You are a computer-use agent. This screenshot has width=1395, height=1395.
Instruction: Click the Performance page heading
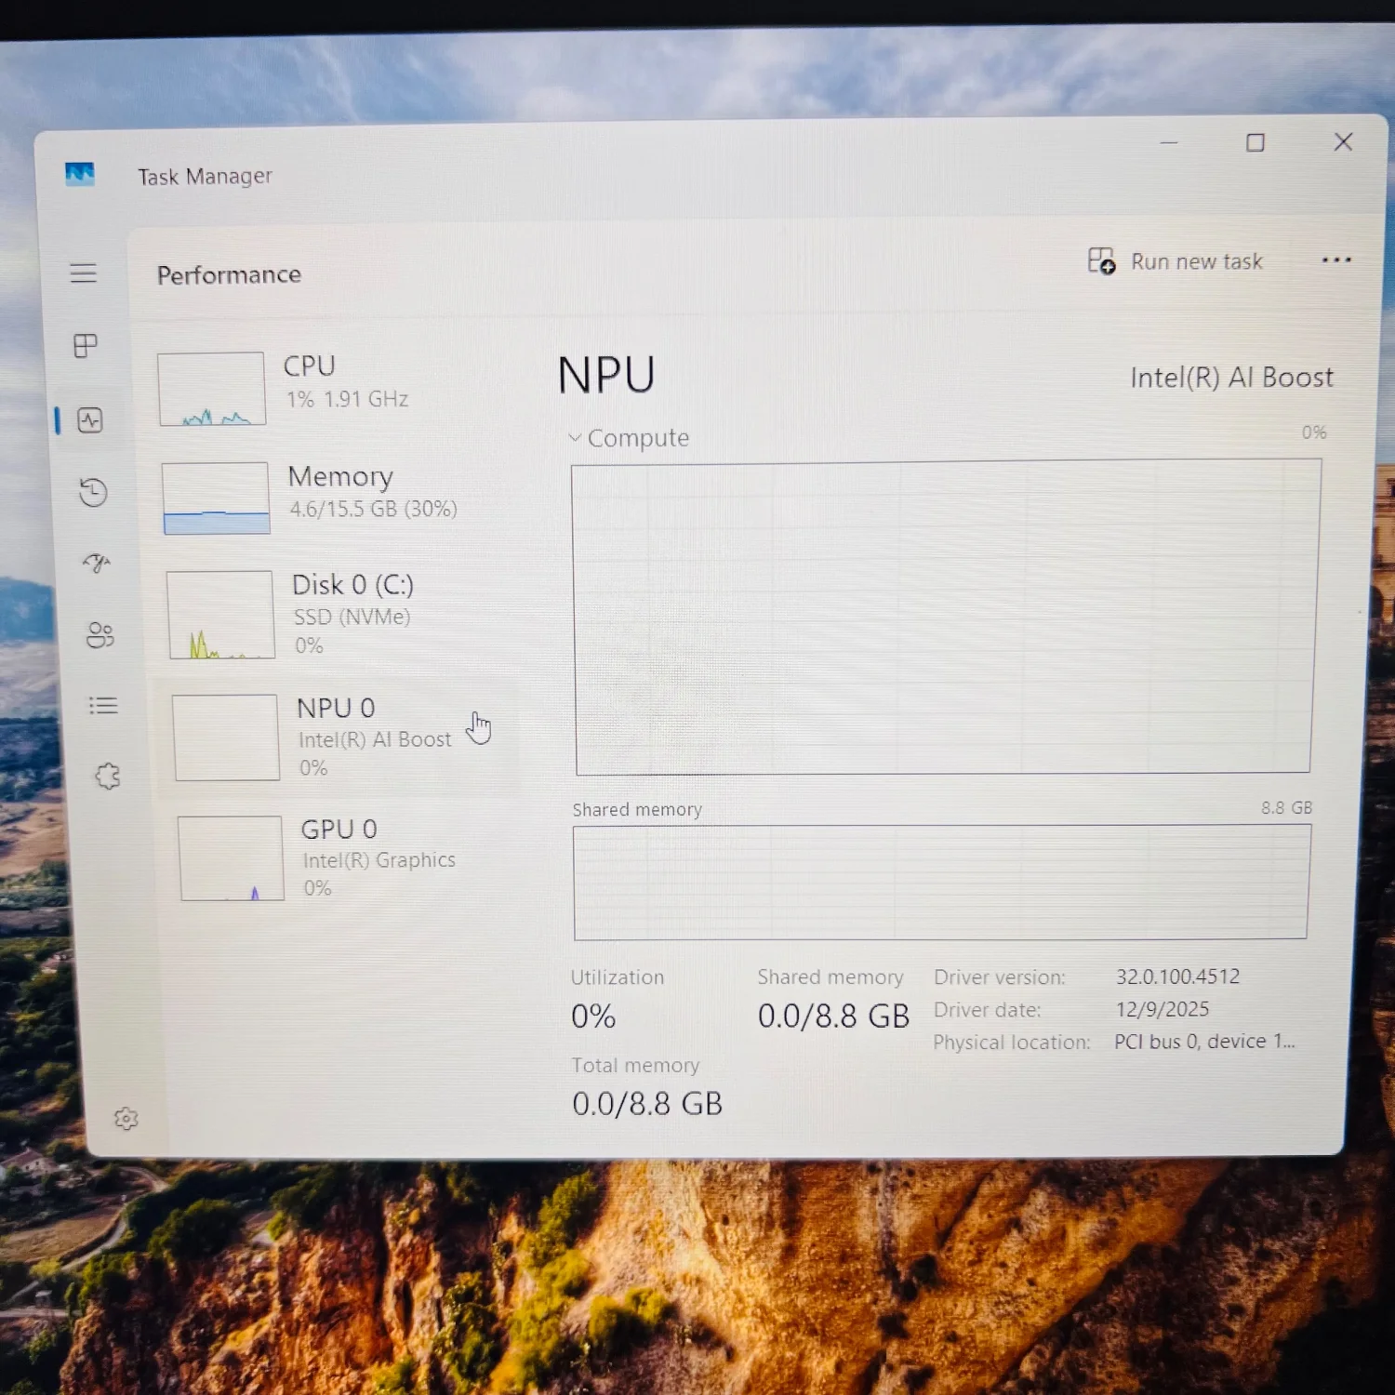(x=229, y=274)
